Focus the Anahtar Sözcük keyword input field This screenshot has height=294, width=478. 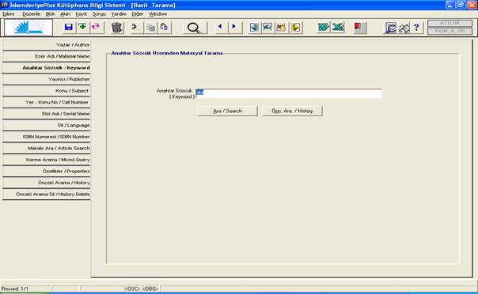point(288,93)
